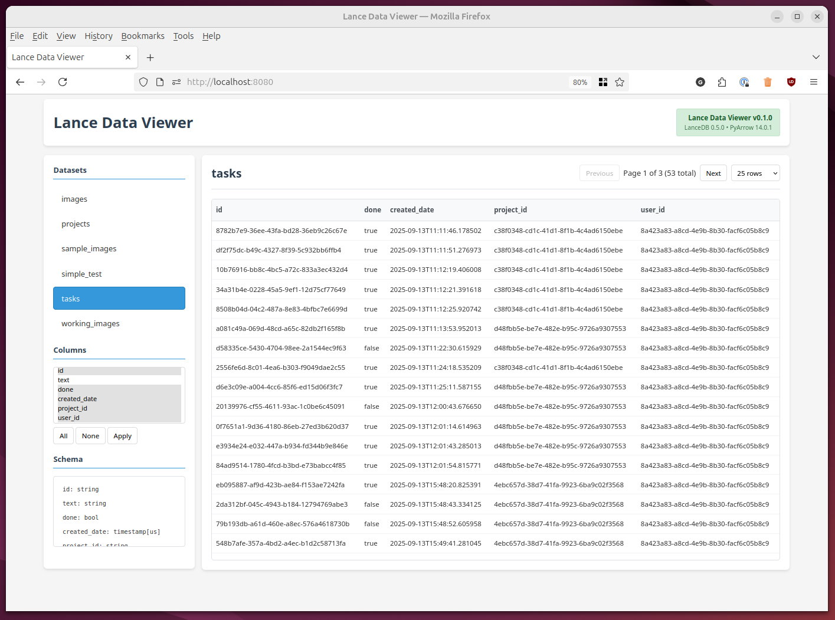The width and height of the screenshot is (835, 620).
Task: Select the projects dataset in the sidebar
Action: 76,224
